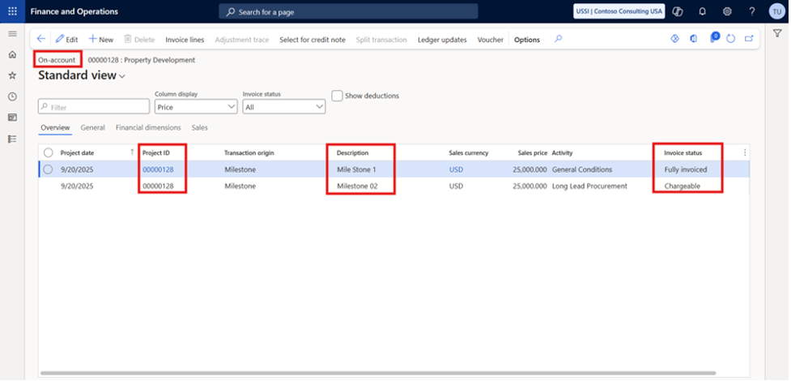The image size is (791, 381).
Task: Open the Copilot icon in top bar
Action: tap(678, 11)
